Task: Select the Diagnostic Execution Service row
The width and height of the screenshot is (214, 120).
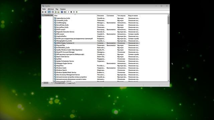Action: click(x=97, y=32)
